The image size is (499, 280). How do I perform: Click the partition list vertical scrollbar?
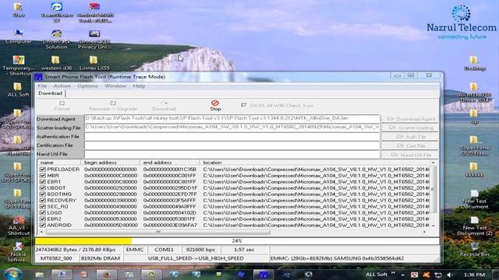point(434,189)
